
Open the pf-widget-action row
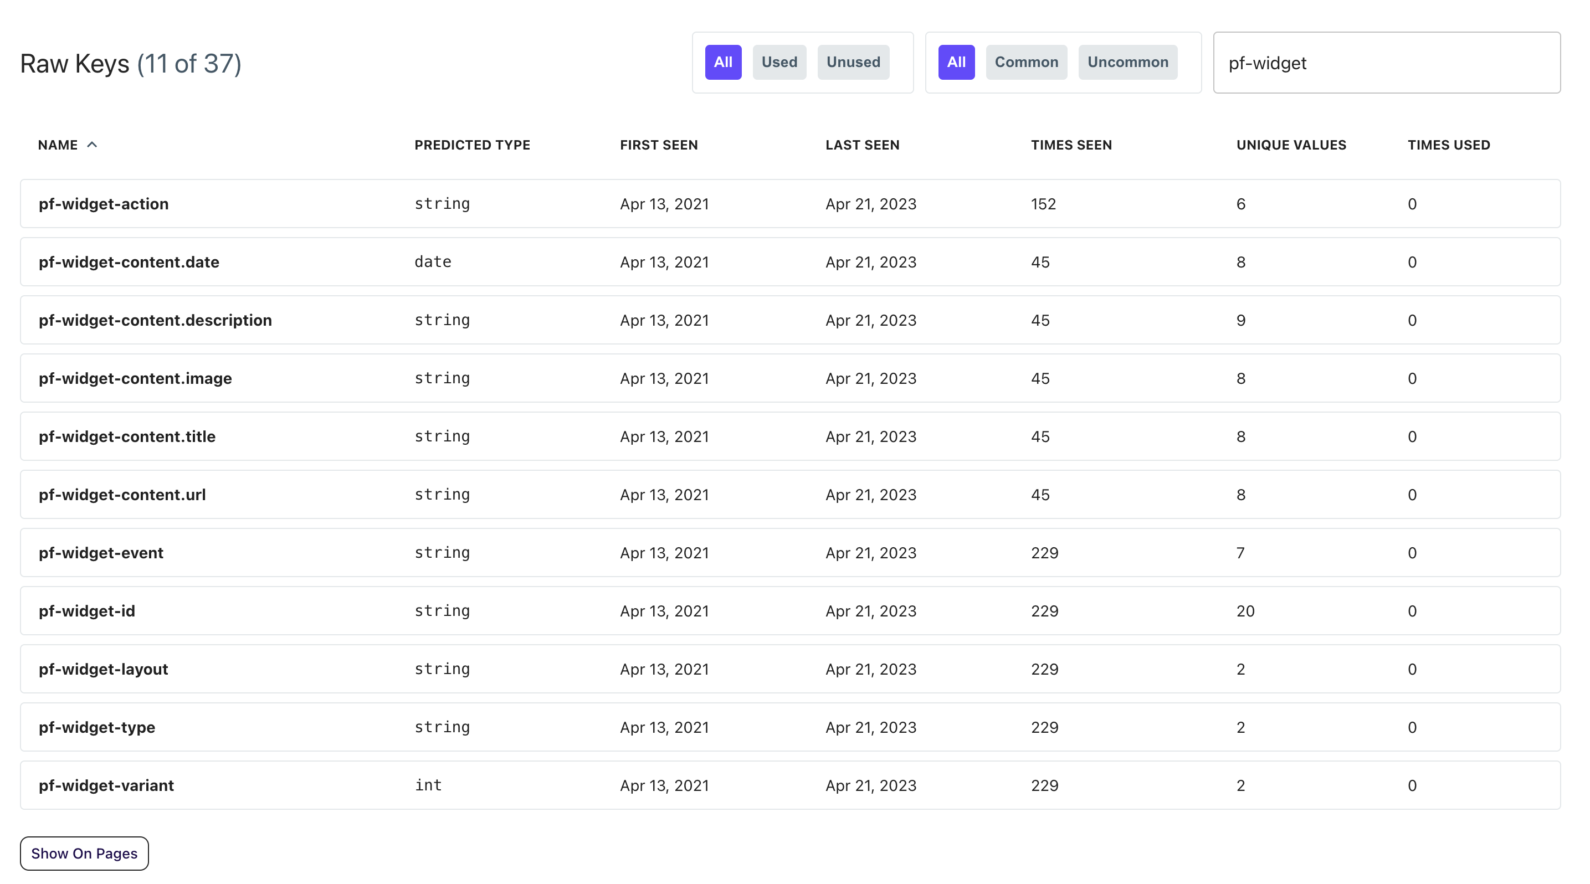coord(104,204)
